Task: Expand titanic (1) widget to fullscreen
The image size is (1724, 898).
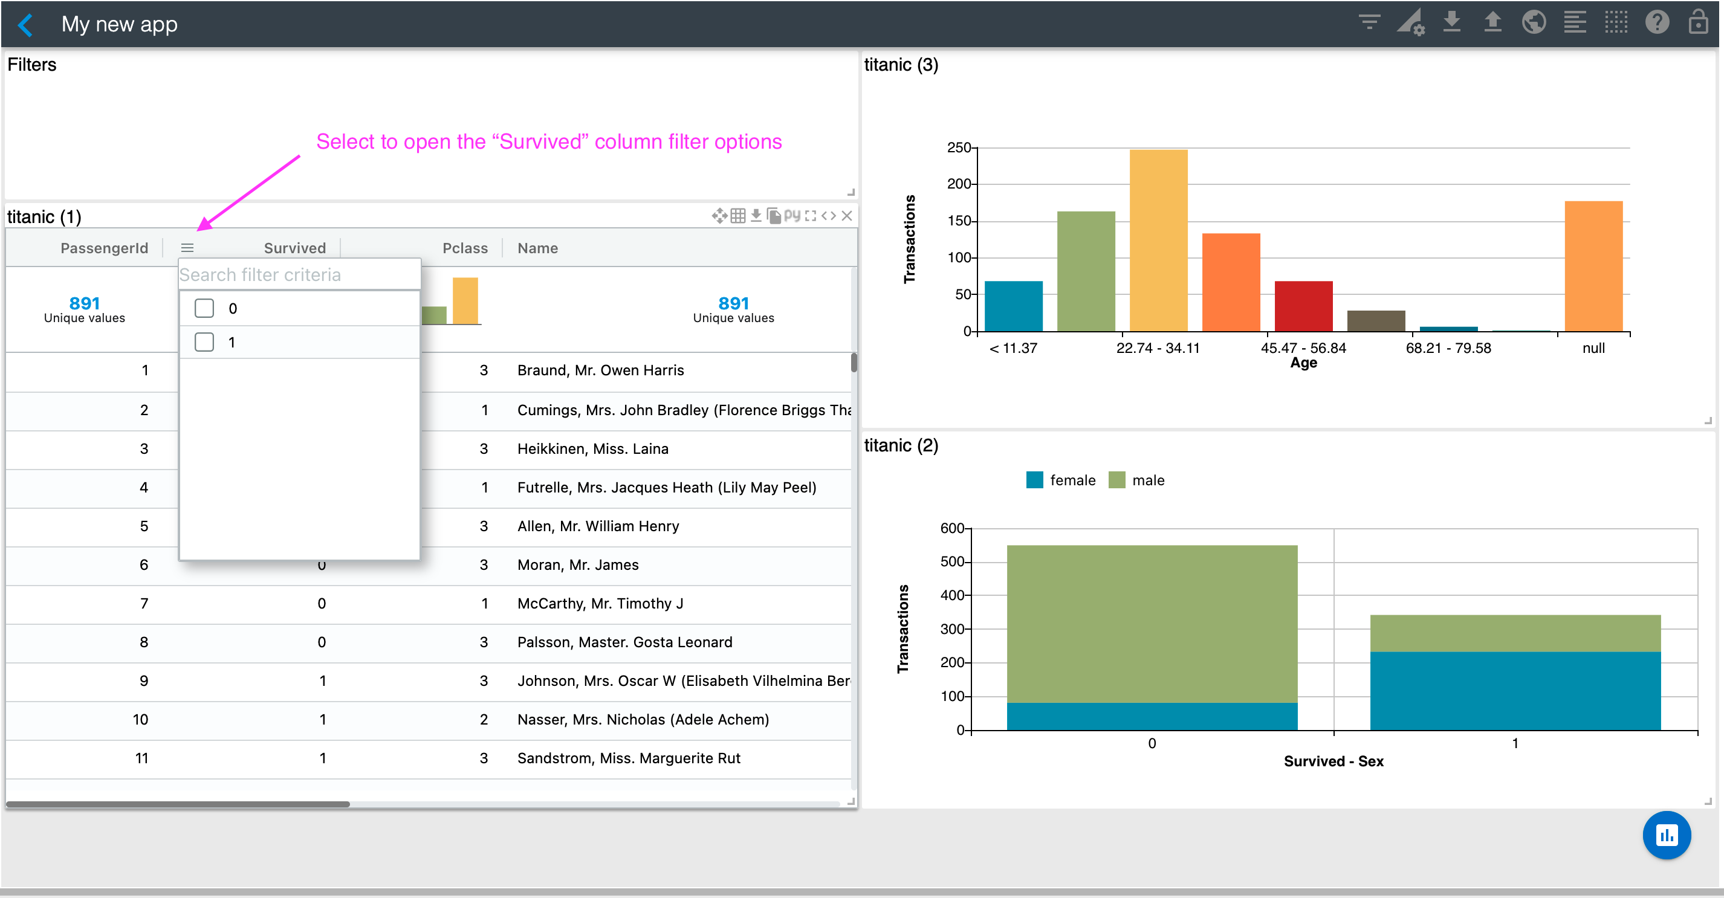Action: (x=811, y=216)
